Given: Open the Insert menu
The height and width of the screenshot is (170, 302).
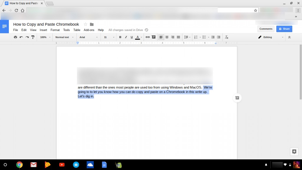Looking at the screenshot, I should pyautogui.click(x=43, y=30).
